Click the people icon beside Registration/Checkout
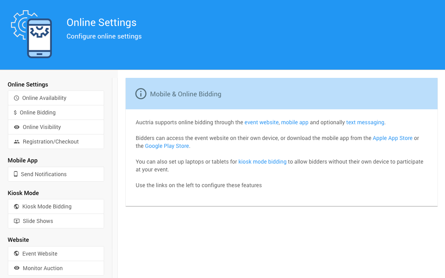445x278 pixels. (x=16, y=142)
